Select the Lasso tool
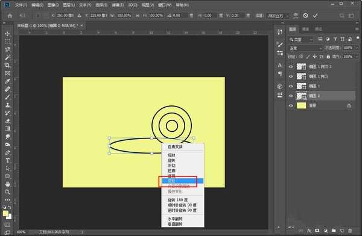362x236 pixels. [x=7, y=49]
